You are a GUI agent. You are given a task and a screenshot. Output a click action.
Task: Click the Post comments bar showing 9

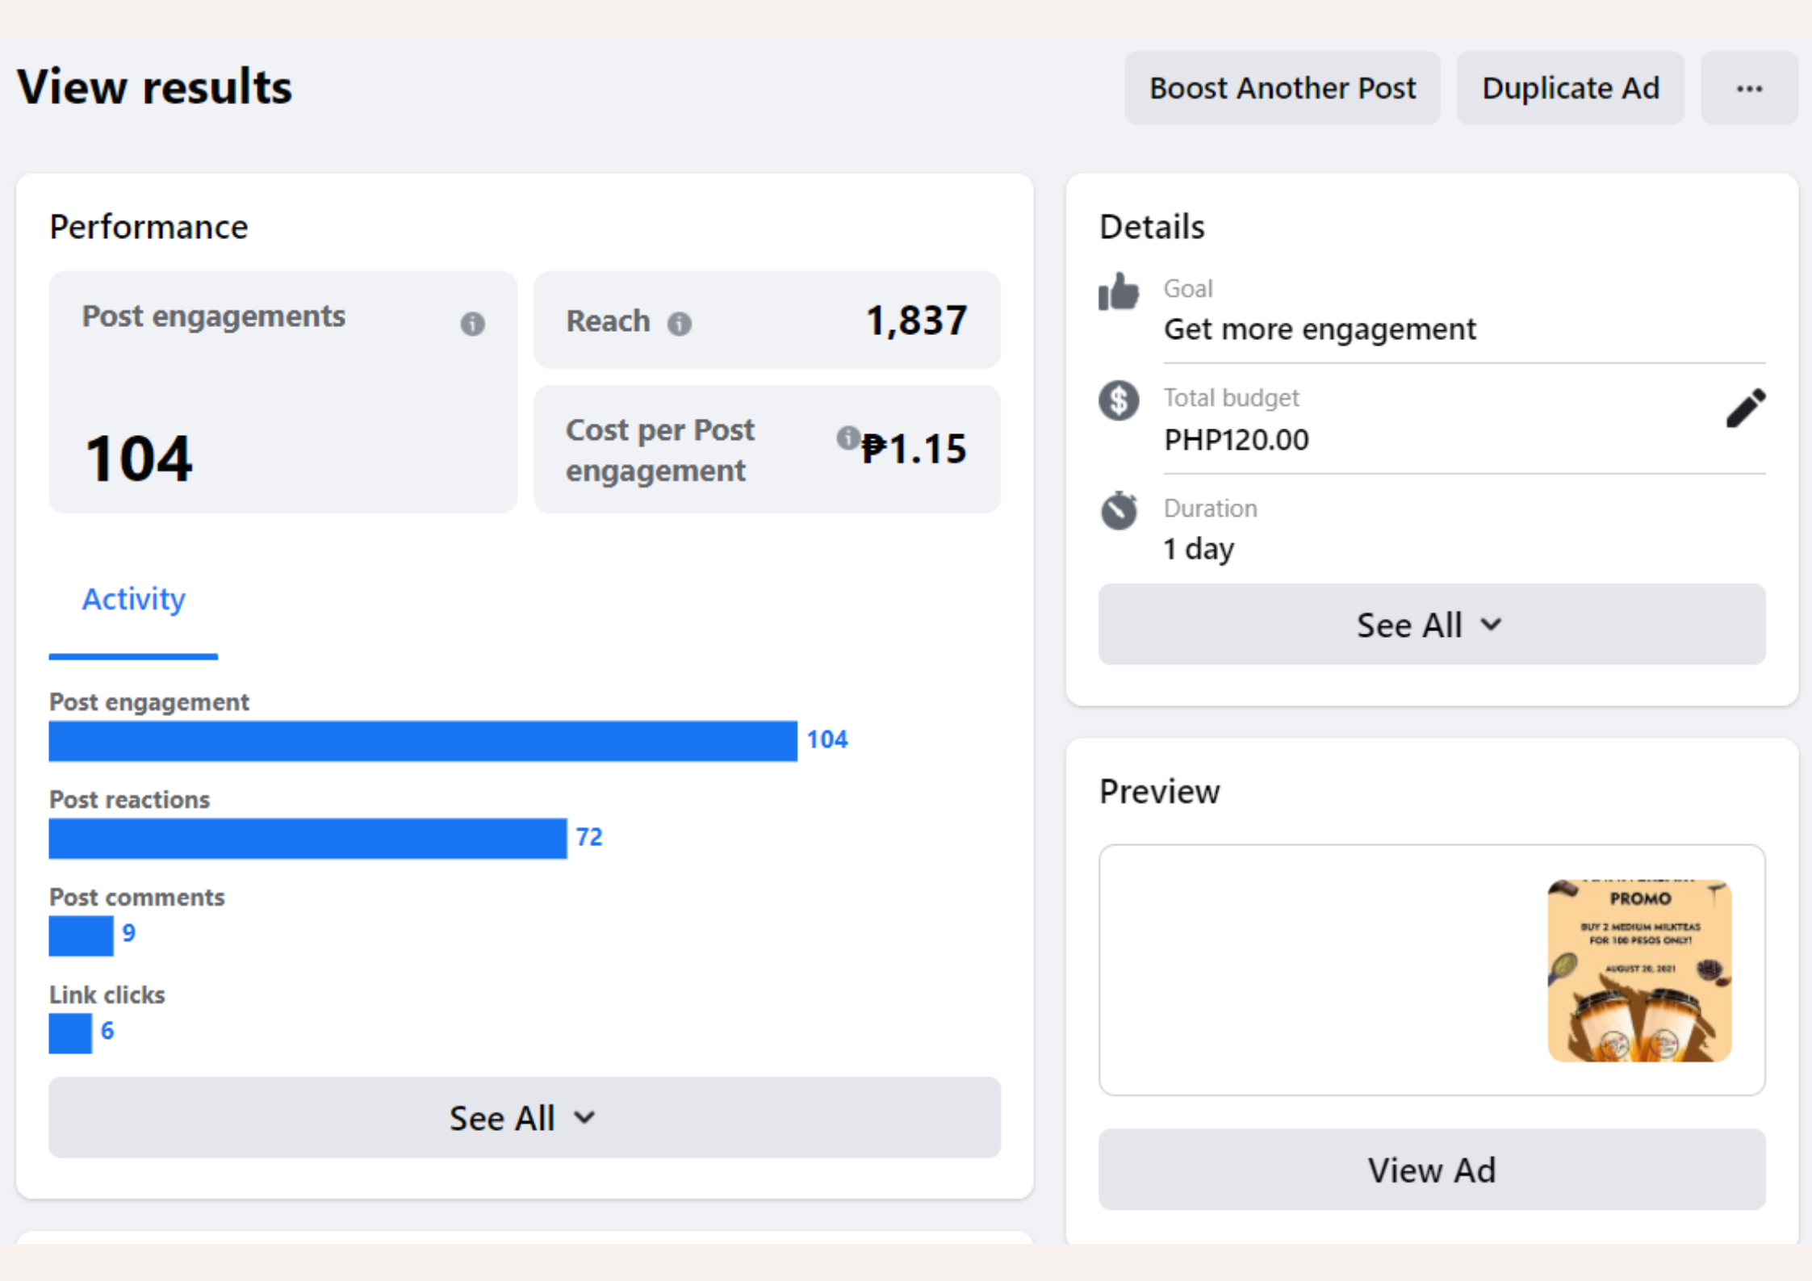[81, 936]
